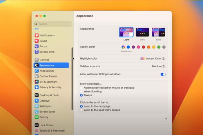Open the Highlight color Accent Color dropdown
The width and height of the screenshot is (203, 135).
tap(153, 59)
